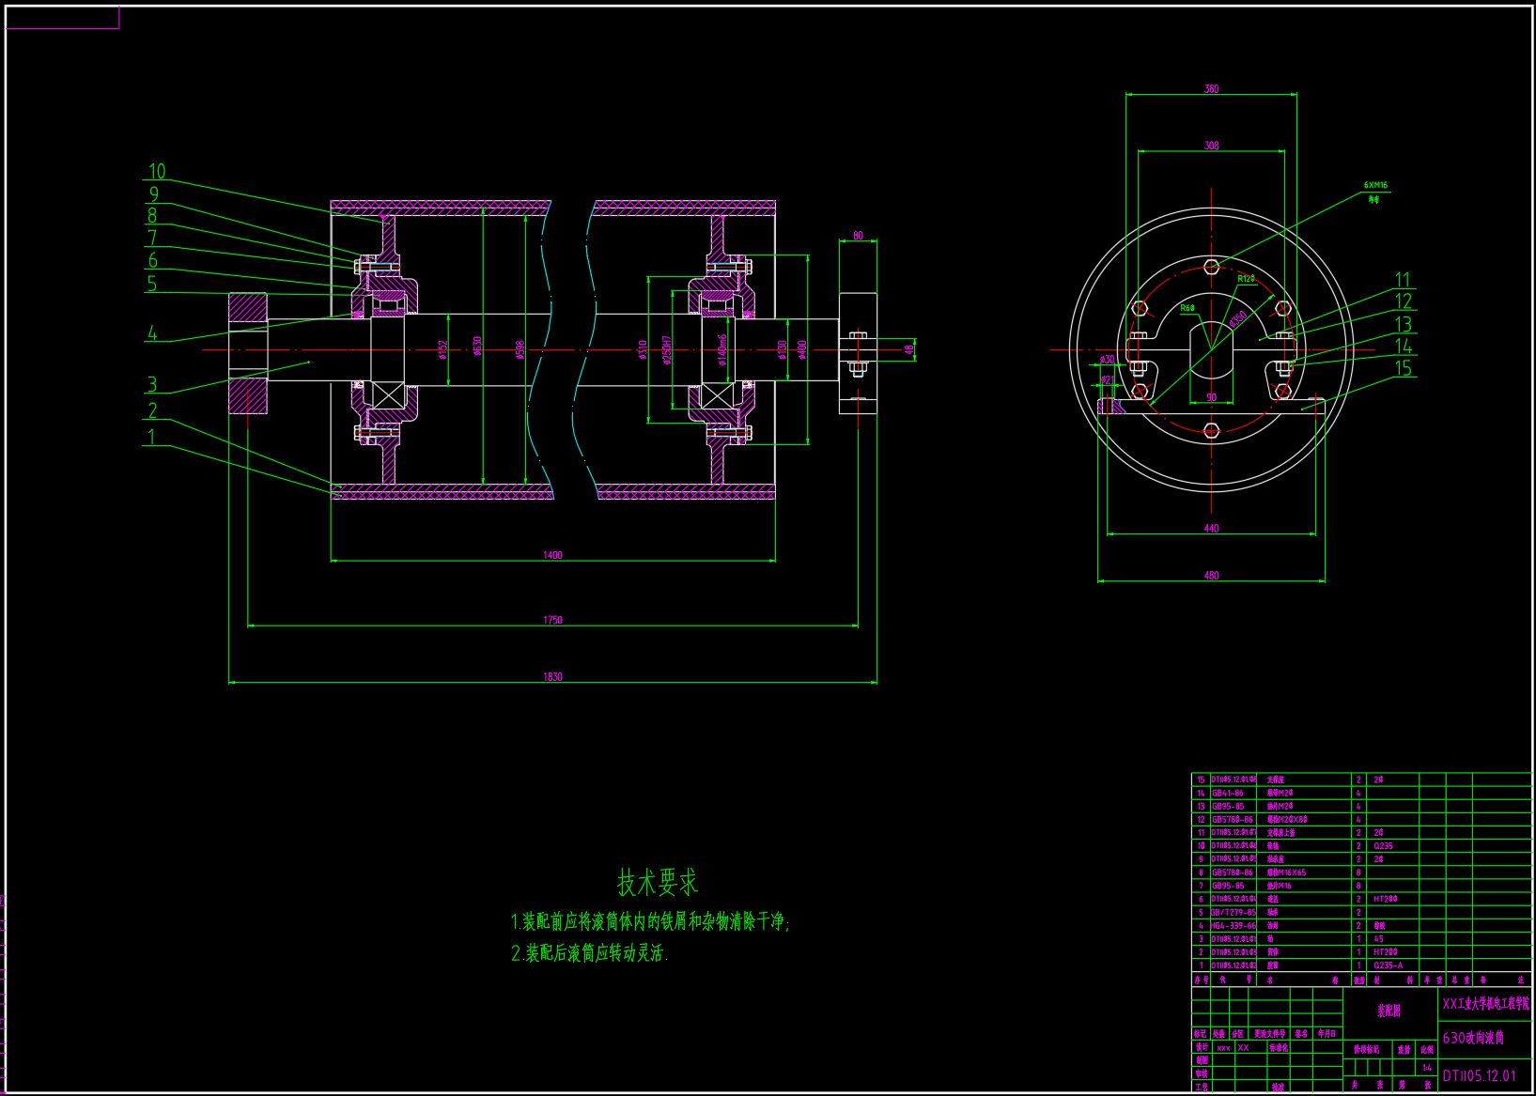Click the 6XM16 thread note
The height and width of the screenshot is (1096, 1536).
point(1376,186)
